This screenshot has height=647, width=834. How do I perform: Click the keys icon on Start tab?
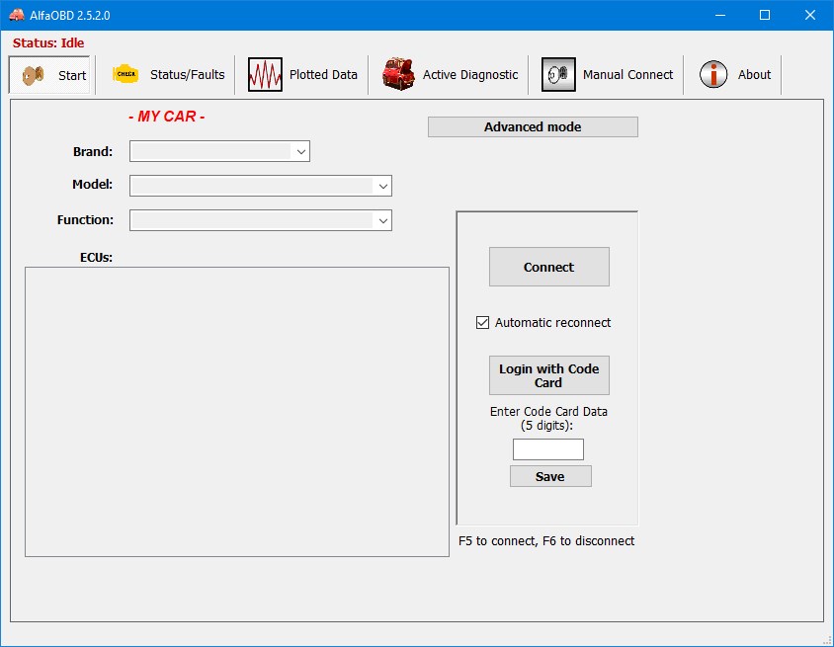click(x=33, y=75)
